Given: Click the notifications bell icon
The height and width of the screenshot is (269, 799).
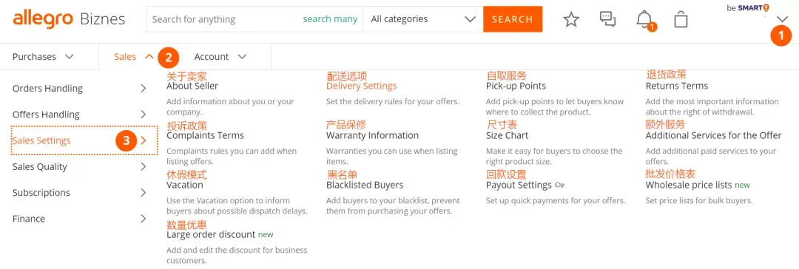Looking at the screenshot, I should point(645,21).
